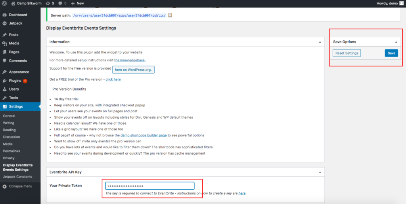Open the Howdy, demo account menu
Screen dimensions: 406x204
click(x=390, y=3)
